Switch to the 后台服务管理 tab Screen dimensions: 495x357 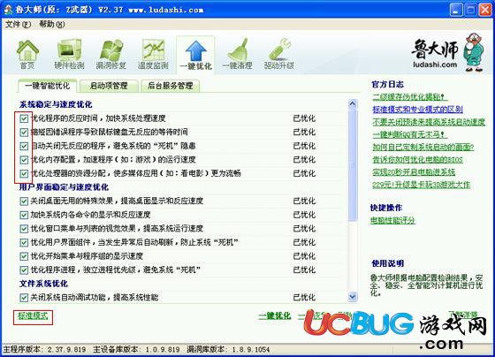pos(171,86)
